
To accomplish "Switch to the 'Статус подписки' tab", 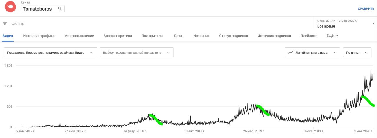I will coord(233,36).
